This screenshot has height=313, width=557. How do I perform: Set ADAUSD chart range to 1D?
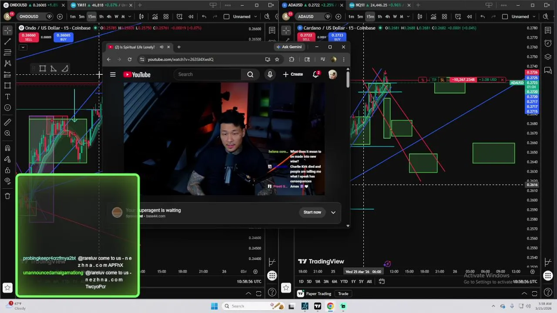click(x=301, y=282)
